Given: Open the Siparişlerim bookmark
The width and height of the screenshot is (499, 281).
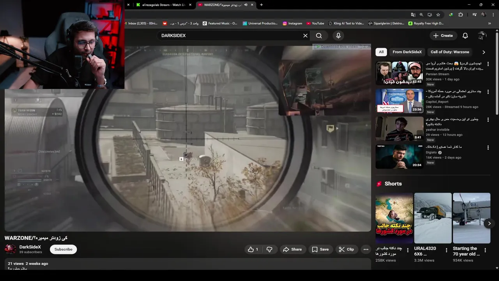Looking at the screenshot, I should point(386,23).
